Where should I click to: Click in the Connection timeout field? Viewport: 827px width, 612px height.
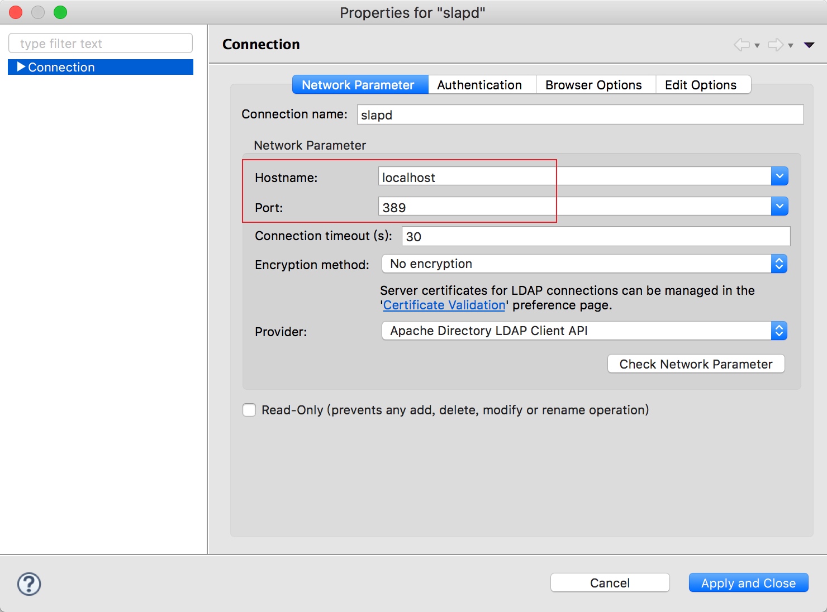596,236
